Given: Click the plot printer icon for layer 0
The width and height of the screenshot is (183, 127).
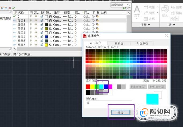Looking at the screenshot, I should coord(93,17).
